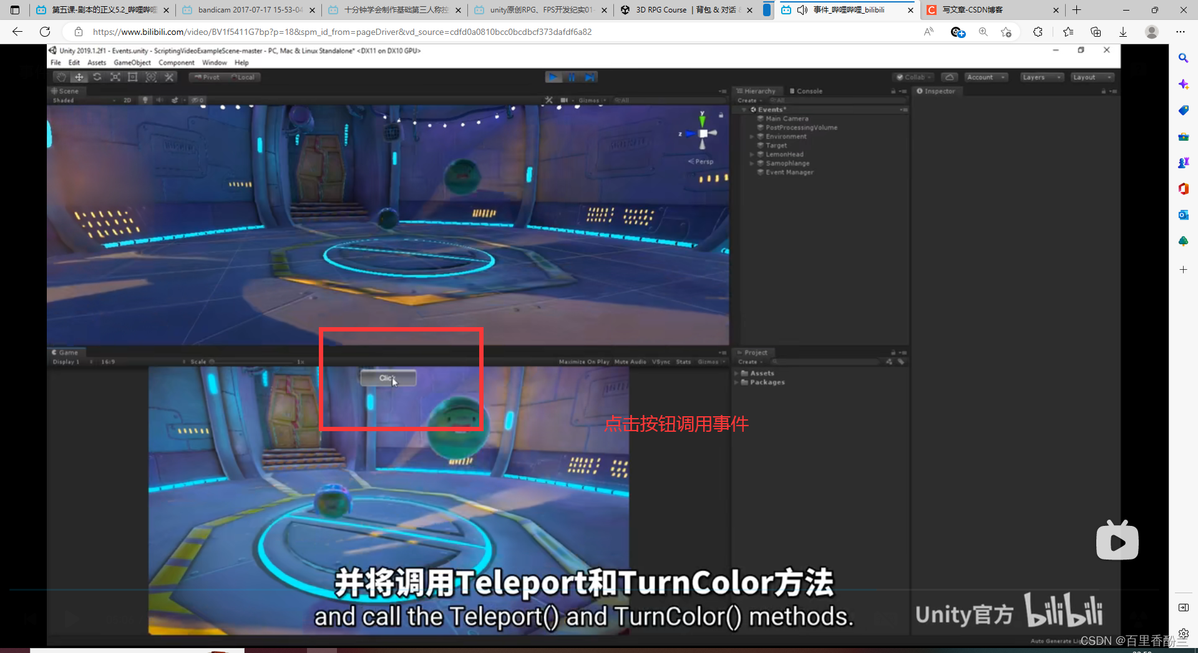The height and width of the screenshot is (653, 1198).
Task: Open the Shaded draw mode dropdown
Action: pyautogui.click(x=84, y=100)
